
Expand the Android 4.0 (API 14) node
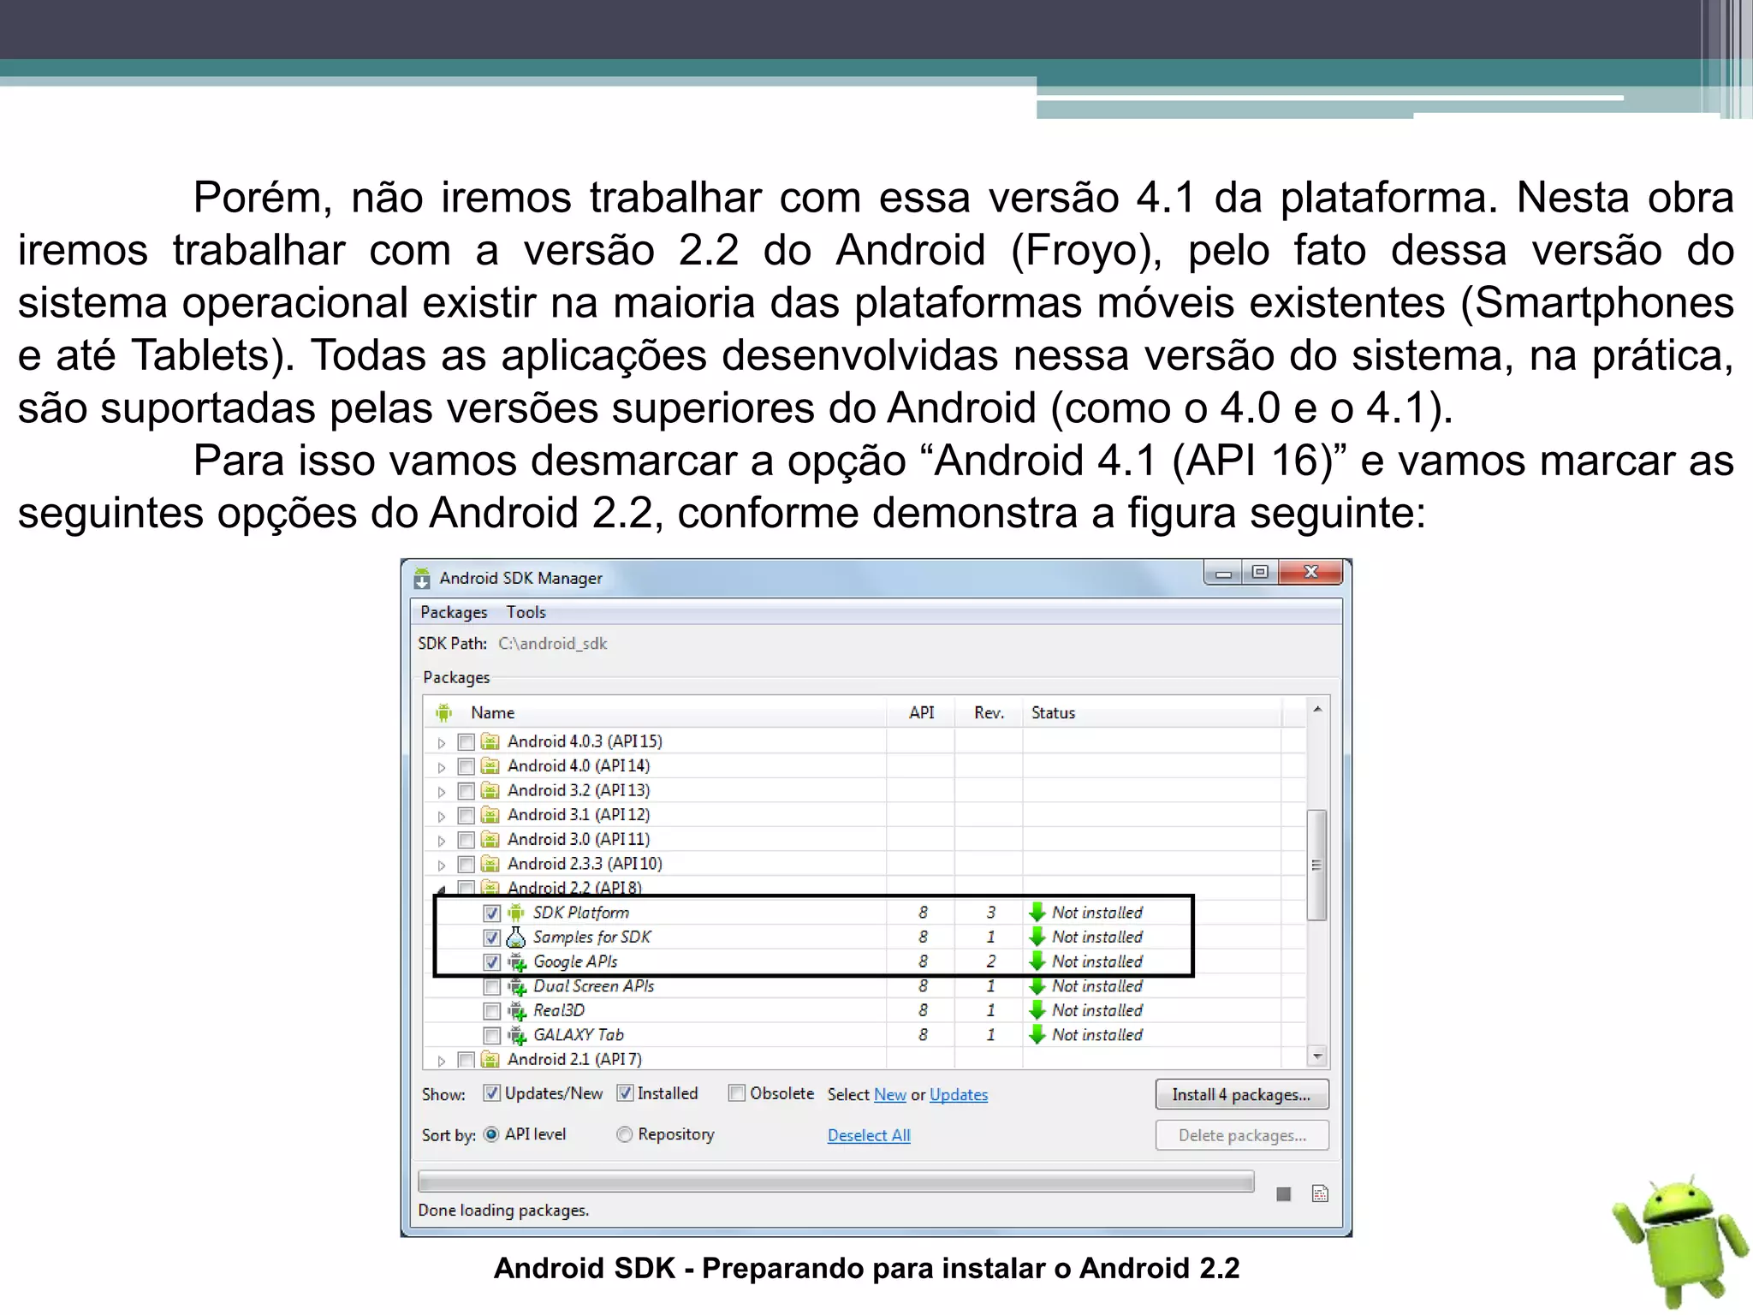pos(442,767)
